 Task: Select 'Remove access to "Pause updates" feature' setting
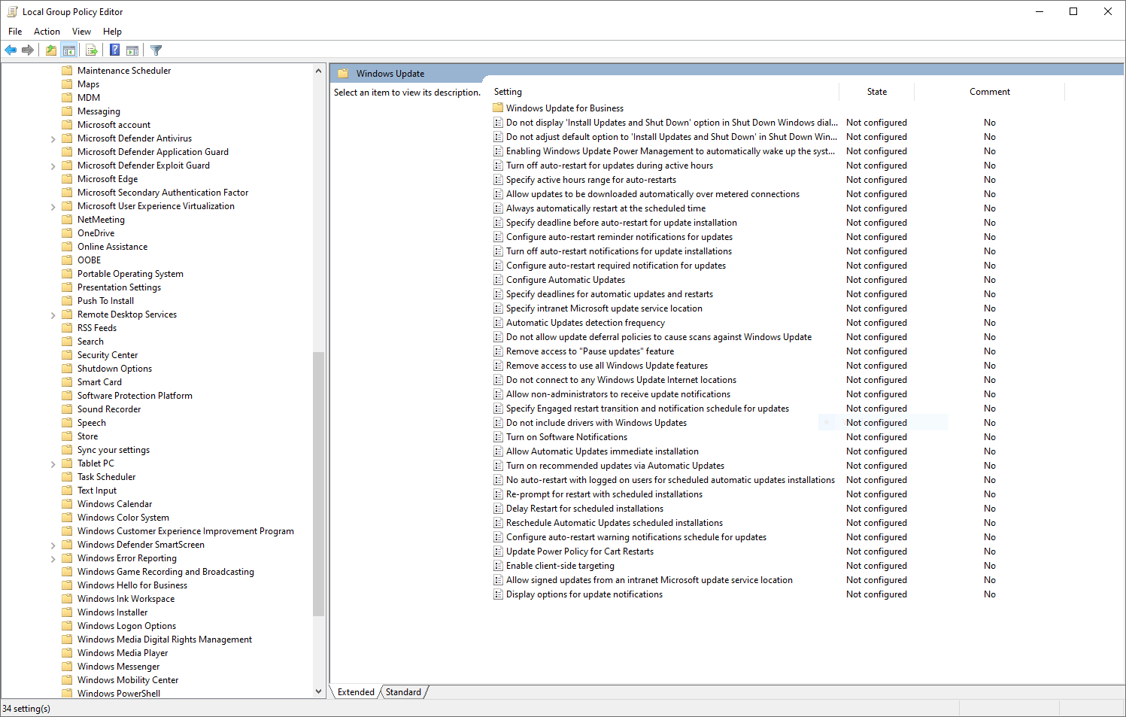pyautogui.click(x=590, y=351)
